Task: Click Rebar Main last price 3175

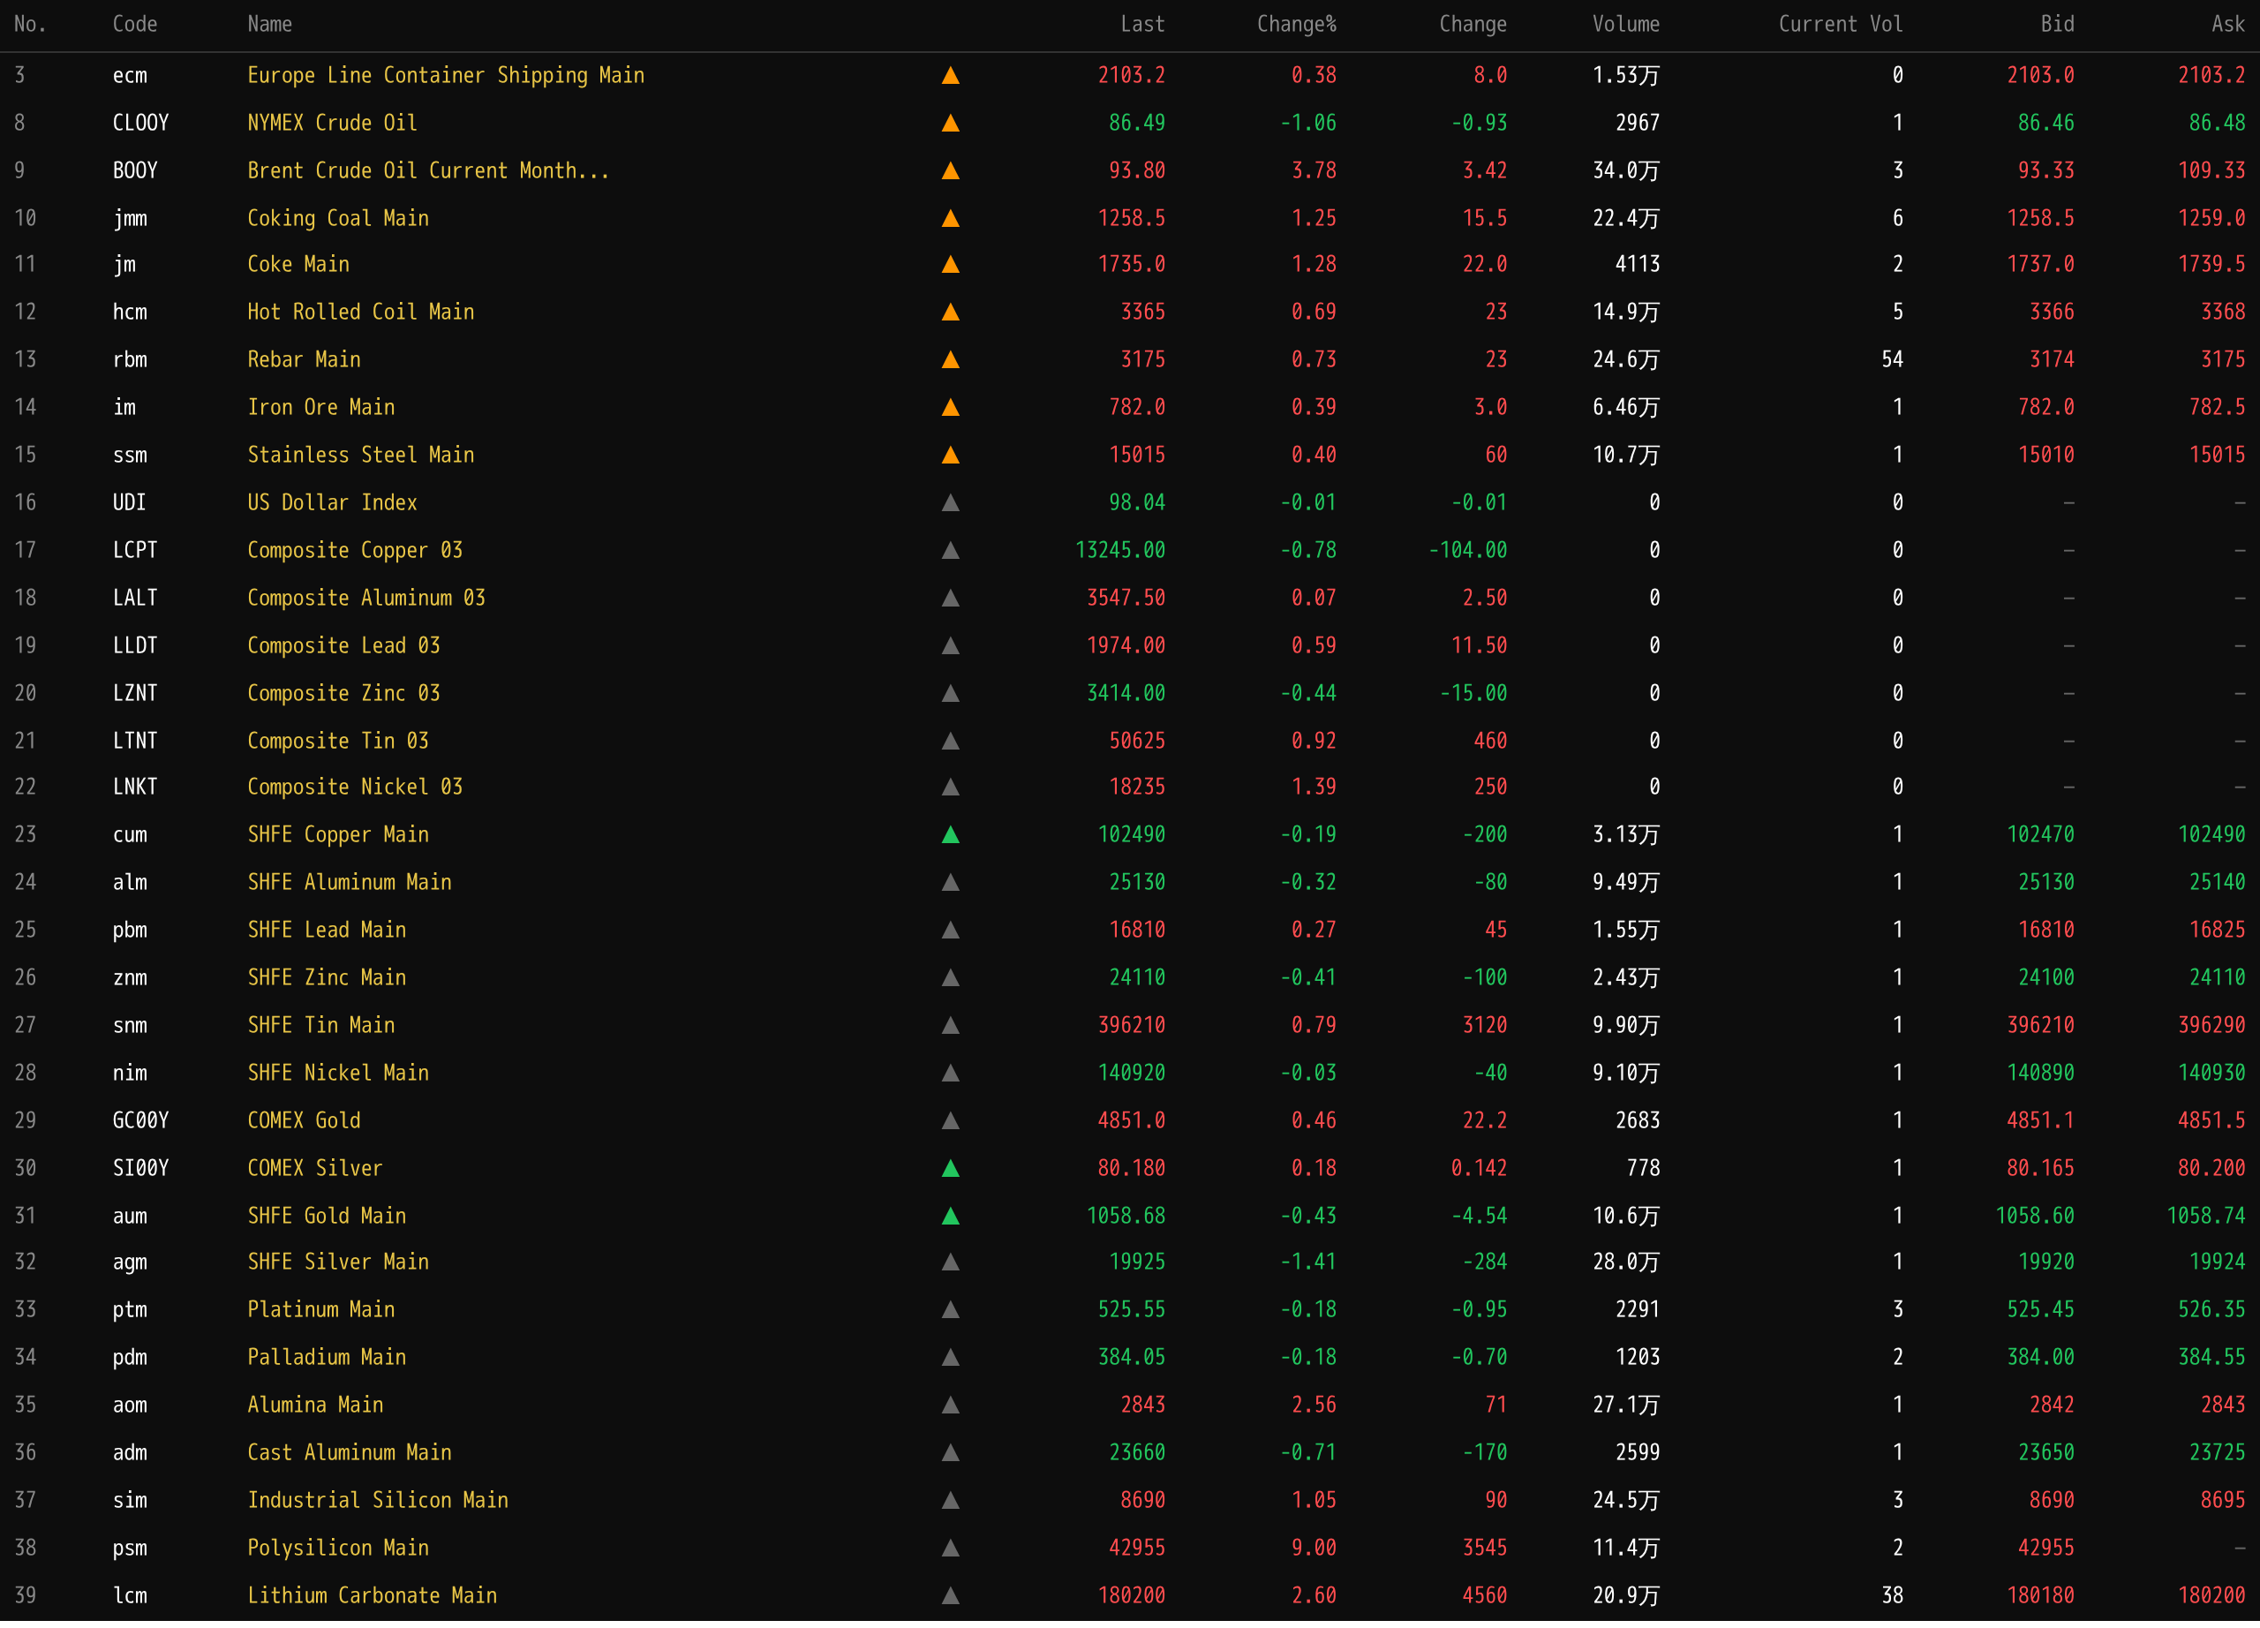Action: point(1142,359)
